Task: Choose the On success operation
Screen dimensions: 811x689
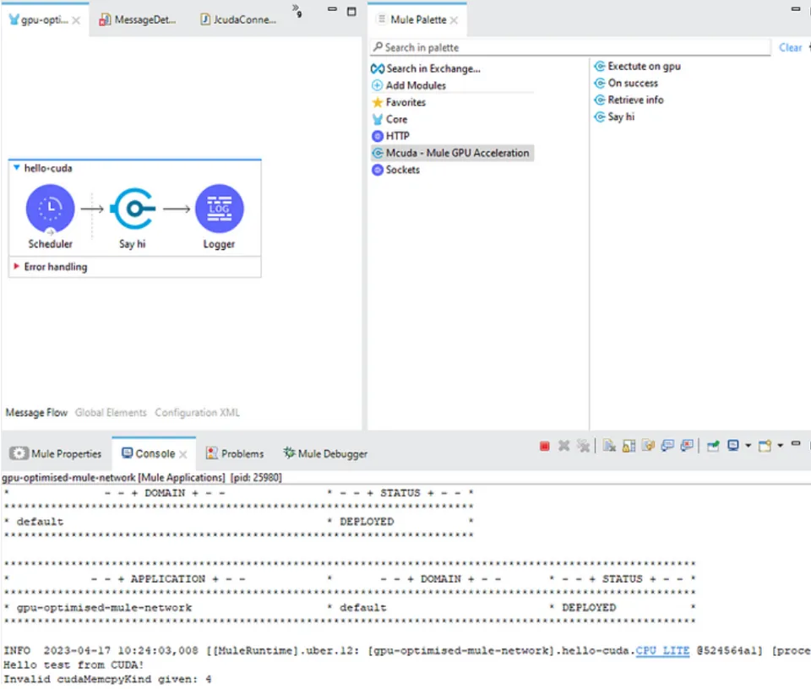Action: click(626, 84)
